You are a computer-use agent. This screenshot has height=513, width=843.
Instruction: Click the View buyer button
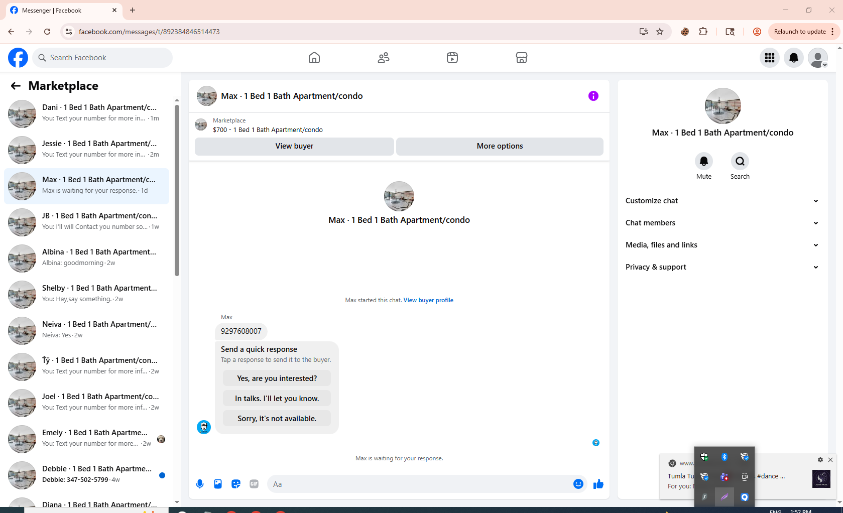tap(294, 146)
